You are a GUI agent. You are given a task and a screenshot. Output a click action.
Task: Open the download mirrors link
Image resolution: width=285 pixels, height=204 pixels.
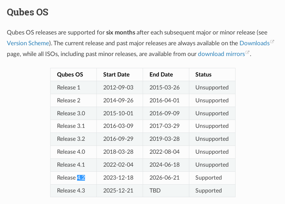coord(221,54)
